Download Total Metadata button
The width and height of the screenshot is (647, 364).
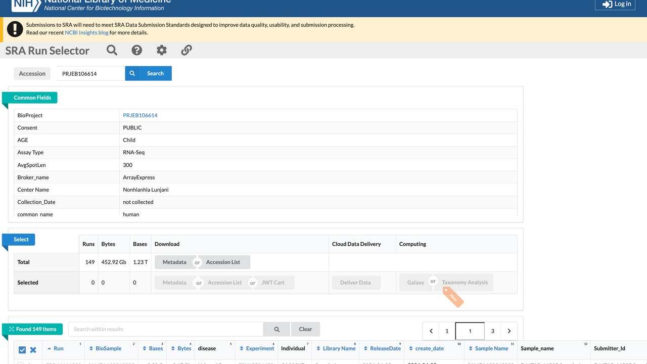tap(174, 262)
